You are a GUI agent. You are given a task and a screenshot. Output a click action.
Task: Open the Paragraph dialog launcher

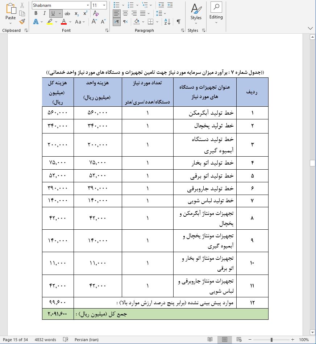tap(182, 30)
